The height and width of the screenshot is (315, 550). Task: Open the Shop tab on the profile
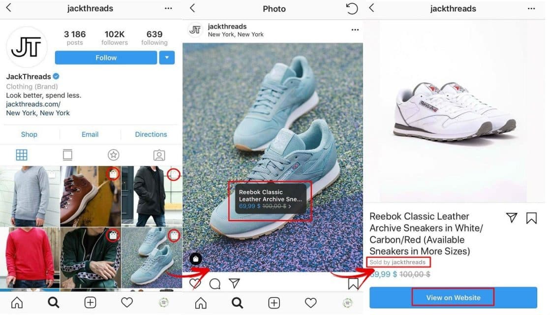tap(29, 134)
